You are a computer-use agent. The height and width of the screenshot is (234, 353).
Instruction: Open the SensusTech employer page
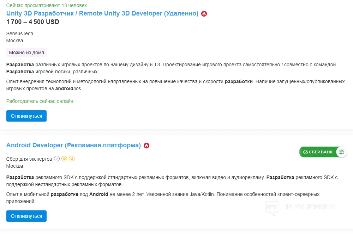click(20, 33)
